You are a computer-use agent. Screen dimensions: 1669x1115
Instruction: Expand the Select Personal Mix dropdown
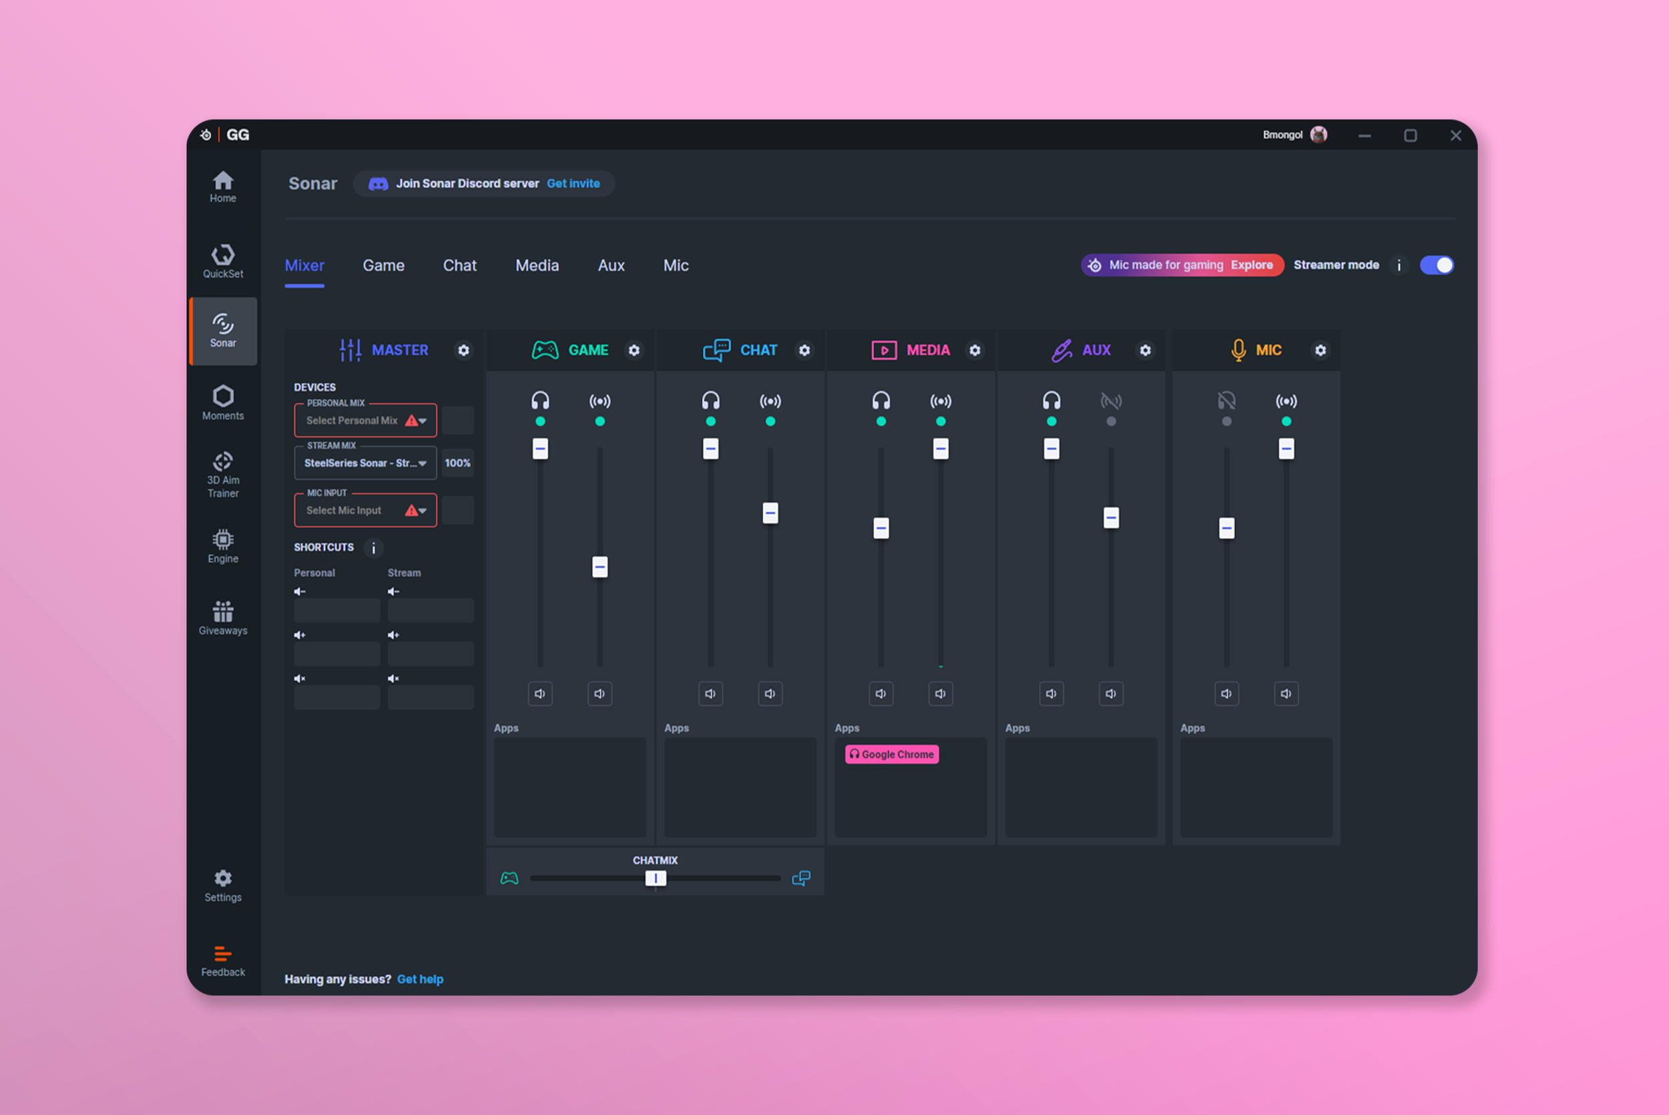(x=365, y=420)
